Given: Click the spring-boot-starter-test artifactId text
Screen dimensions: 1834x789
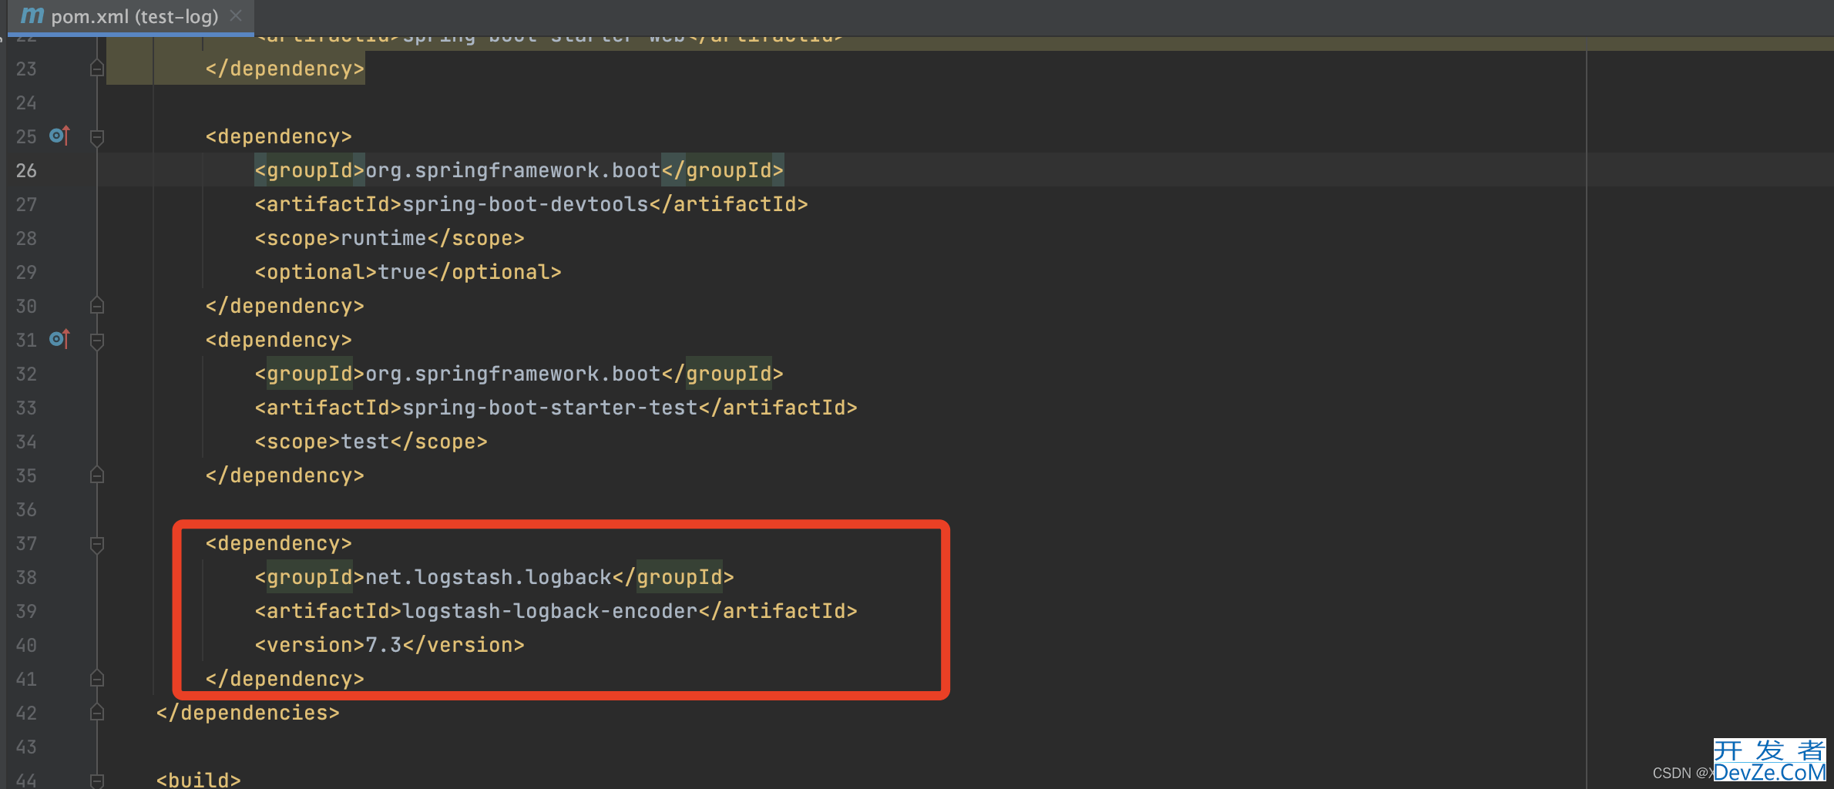Looking at the screenshot, I should point(550,408).
